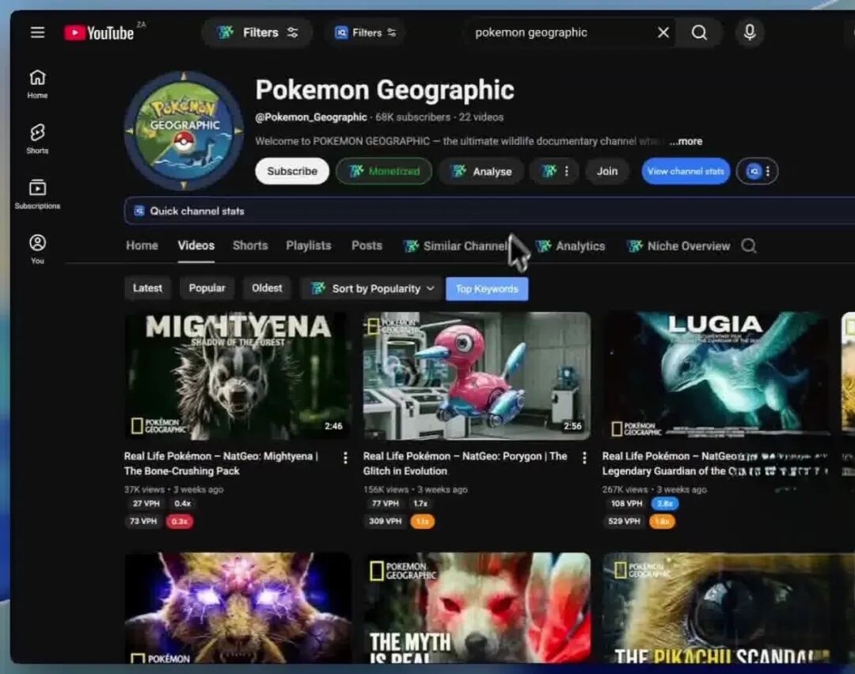Click the Subscribe button

[x=291, y=171]
